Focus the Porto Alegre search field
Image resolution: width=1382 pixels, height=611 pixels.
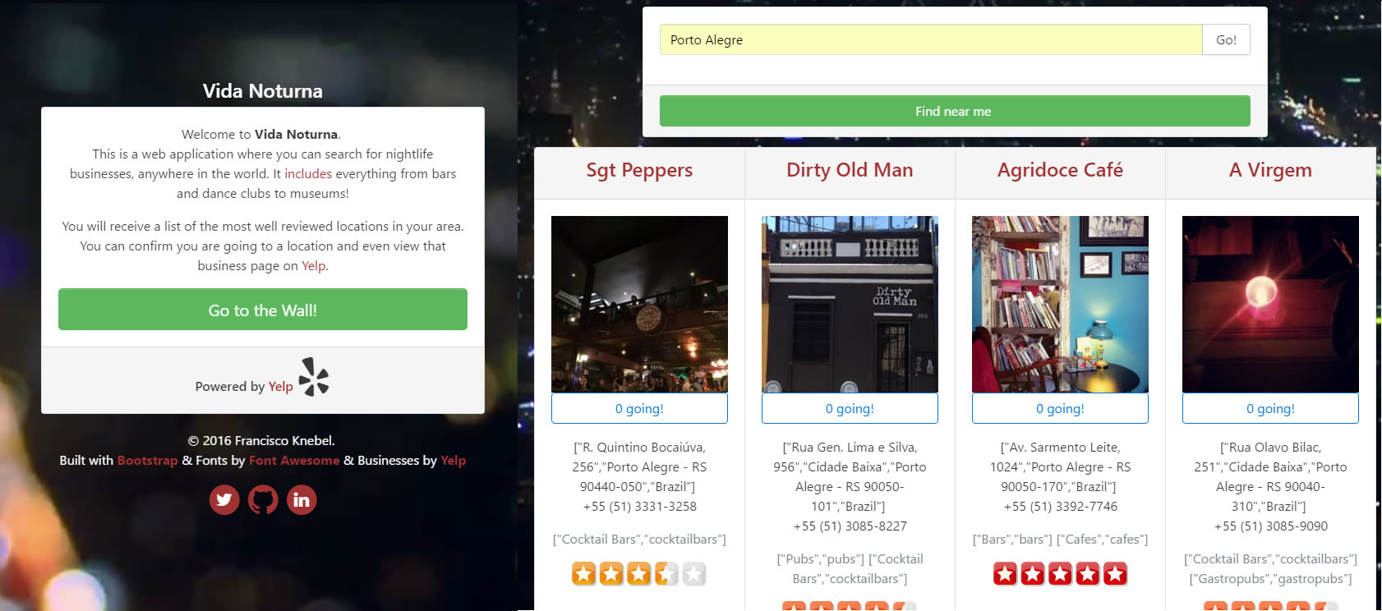coord(931,39)
